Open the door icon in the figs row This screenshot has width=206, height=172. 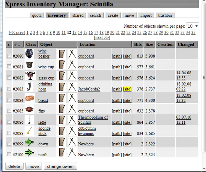[62, 109]
